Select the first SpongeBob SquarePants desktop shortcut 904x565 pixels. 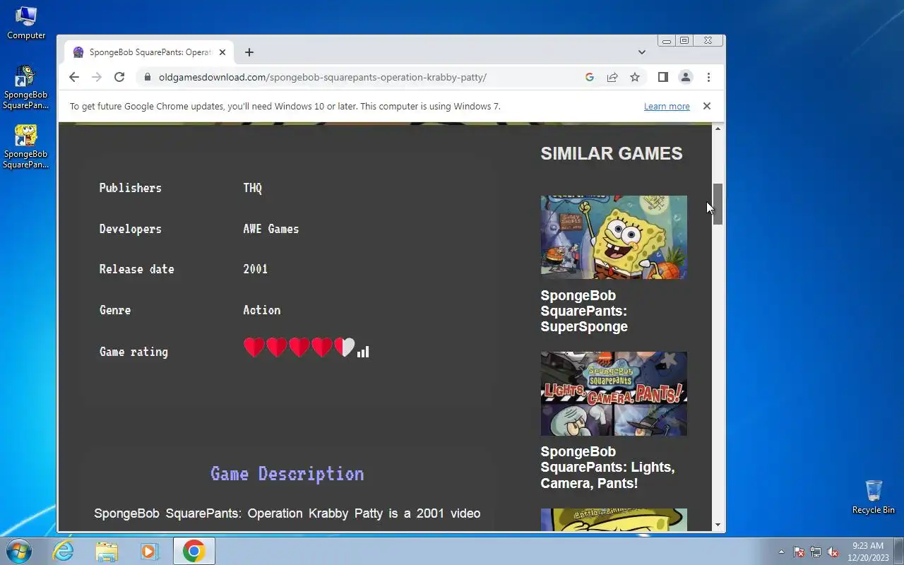(x=26, y=88)
